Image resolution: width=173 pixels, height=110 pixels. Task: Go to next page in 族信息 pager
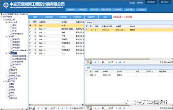coord(116,62)
